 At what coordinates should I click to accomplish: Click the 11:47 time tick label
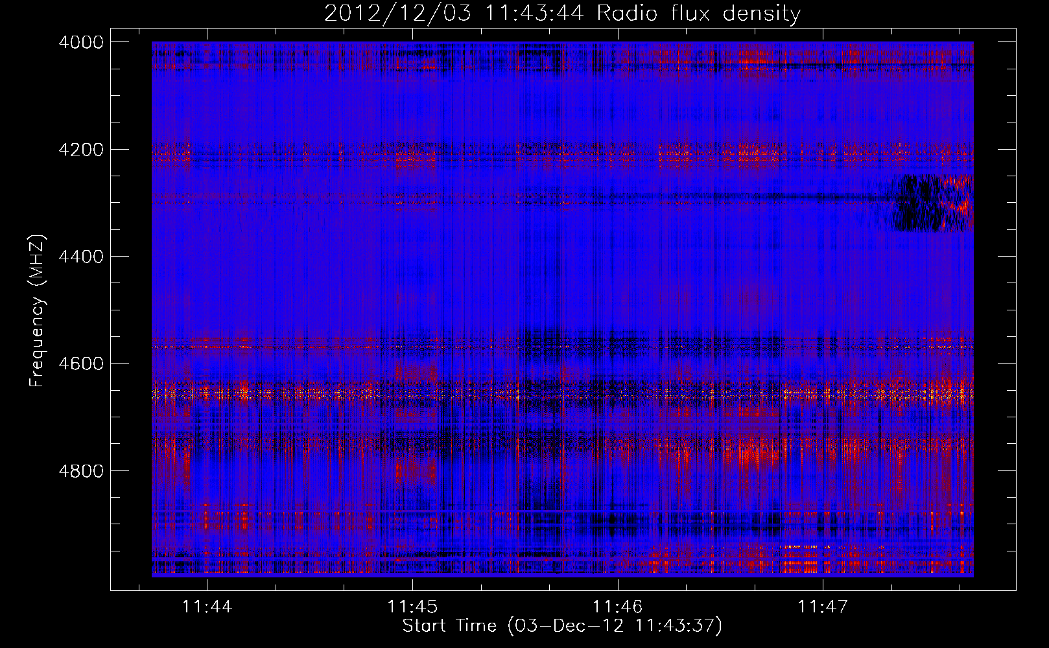[x=823, y=607]
